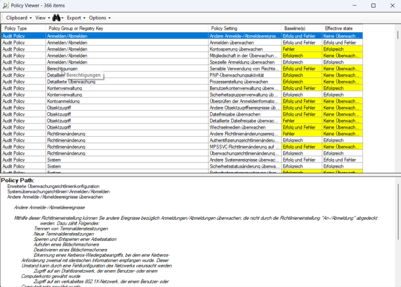Select Sicherheitsstatusänderung überwa... setting
This screenshot has height=287, width=401.
tap(244, 166)
